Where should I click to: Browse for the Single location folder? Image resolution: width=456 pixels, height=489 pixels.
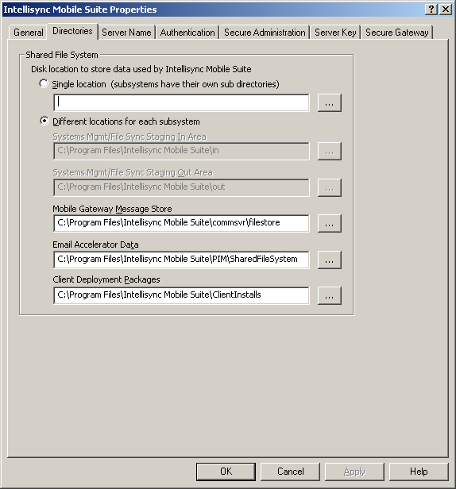click(330, 102)
